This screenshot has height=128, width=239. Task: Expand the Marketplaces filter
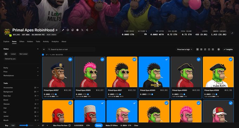point(21,76)
